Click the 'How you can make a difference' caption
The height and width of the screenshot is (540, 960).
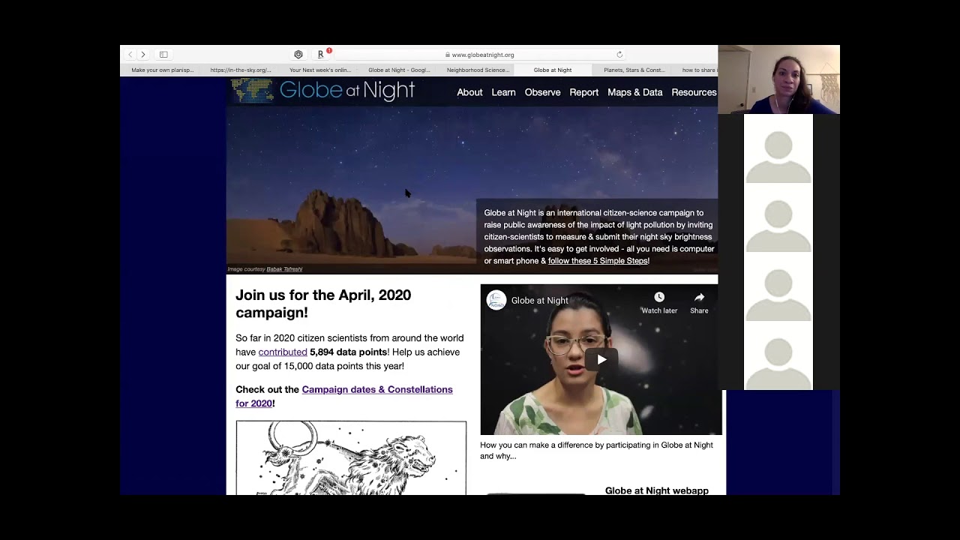[596, 450]
